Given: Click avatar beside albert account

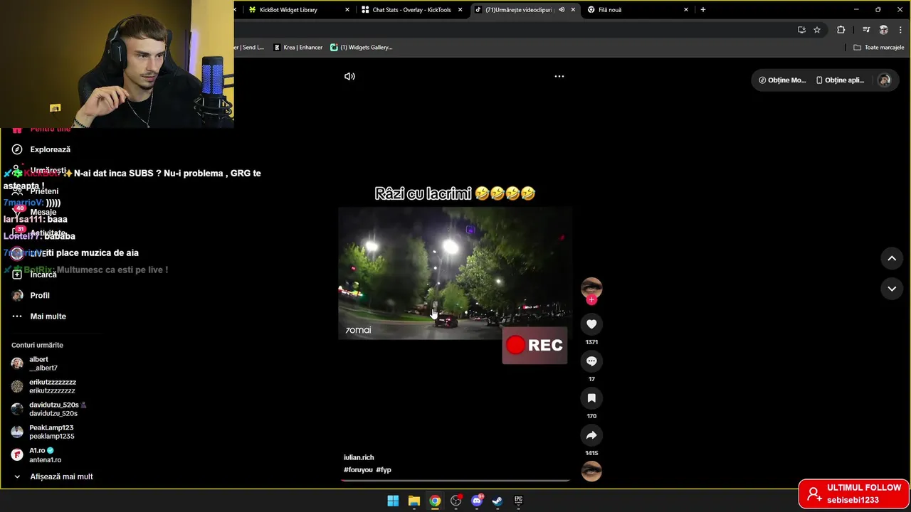Looking at the screenshot, I should point(17,363).
